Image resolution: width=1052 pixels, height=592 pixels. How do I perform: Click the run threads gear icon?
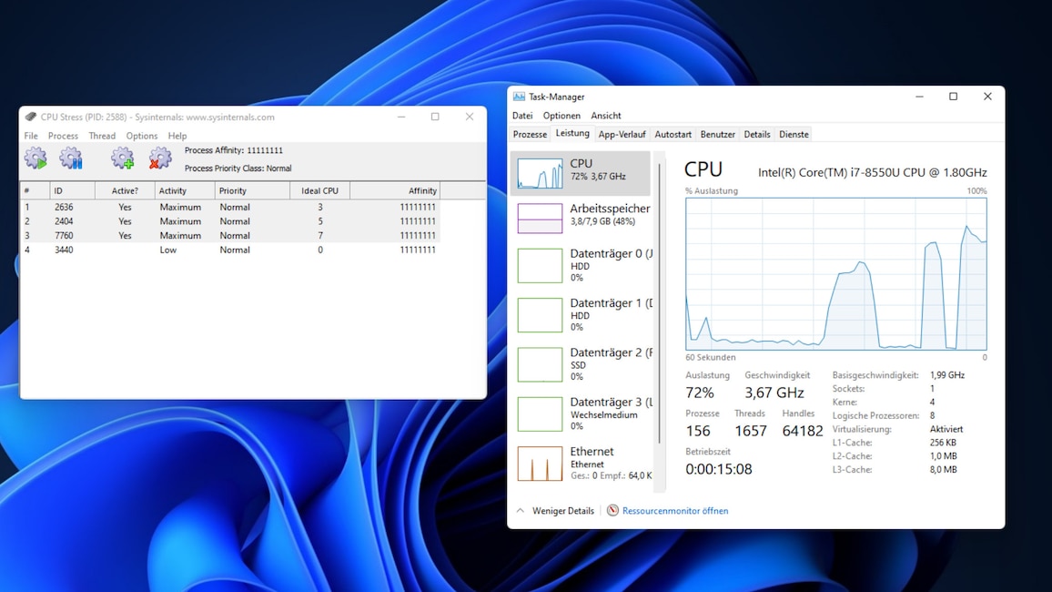(x=35, y=157)
